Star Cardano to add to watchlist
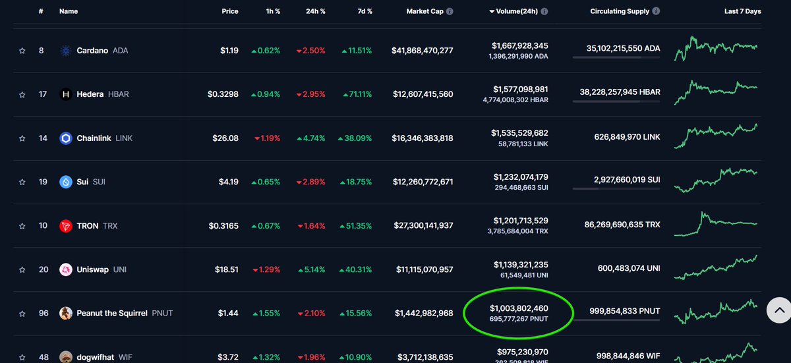 [22, 51]
